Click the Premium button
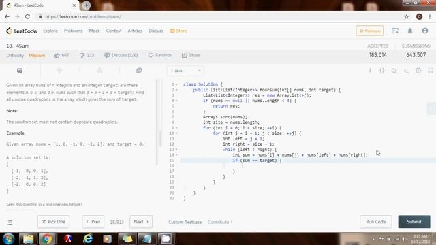 click(369, 31)
